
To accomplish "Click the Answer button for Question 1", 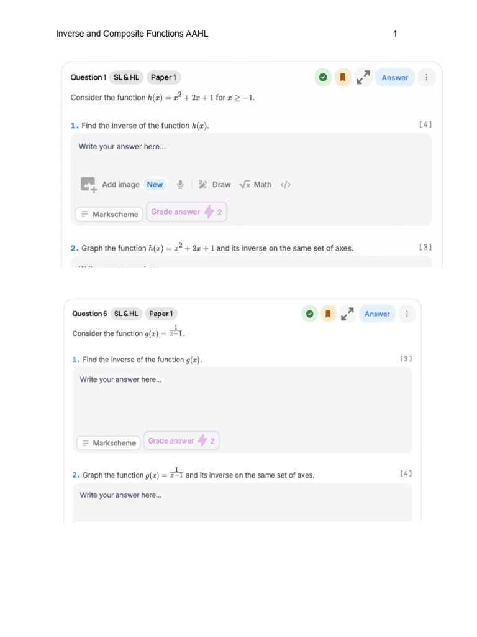I will click(x=395, y=78).
